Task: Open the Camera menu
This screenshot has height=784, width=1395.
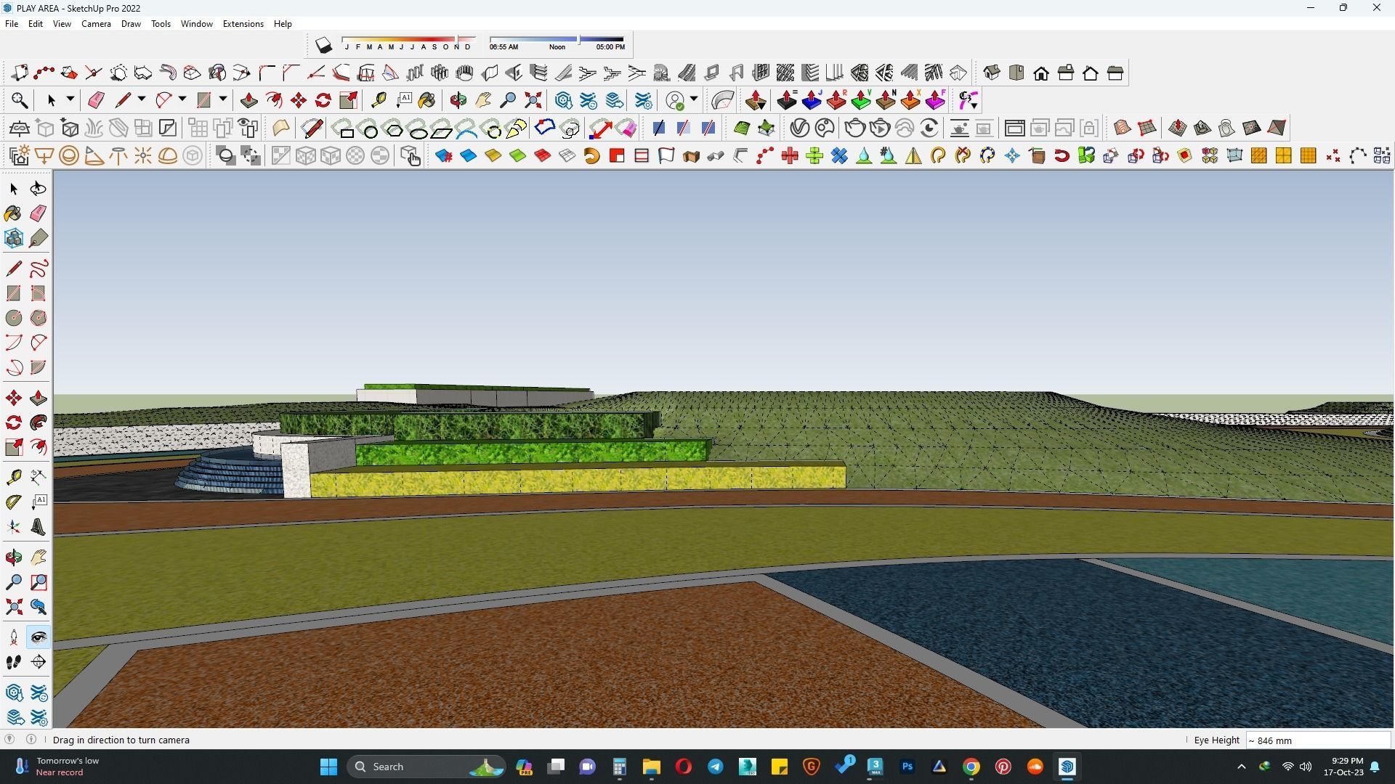Action: 96,24
